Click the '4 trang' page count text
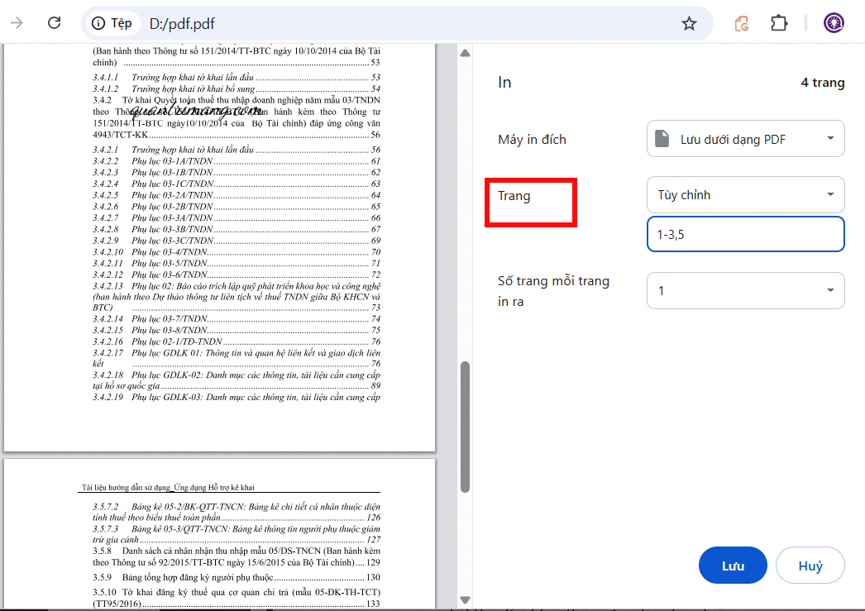The image size is (865, 611). pyautogui.click(x=823, y=83)
